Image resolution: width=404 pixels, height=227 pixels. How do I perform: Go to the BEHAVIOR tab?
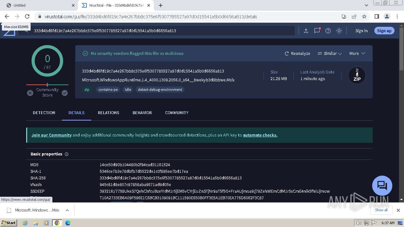coord(142,113)
